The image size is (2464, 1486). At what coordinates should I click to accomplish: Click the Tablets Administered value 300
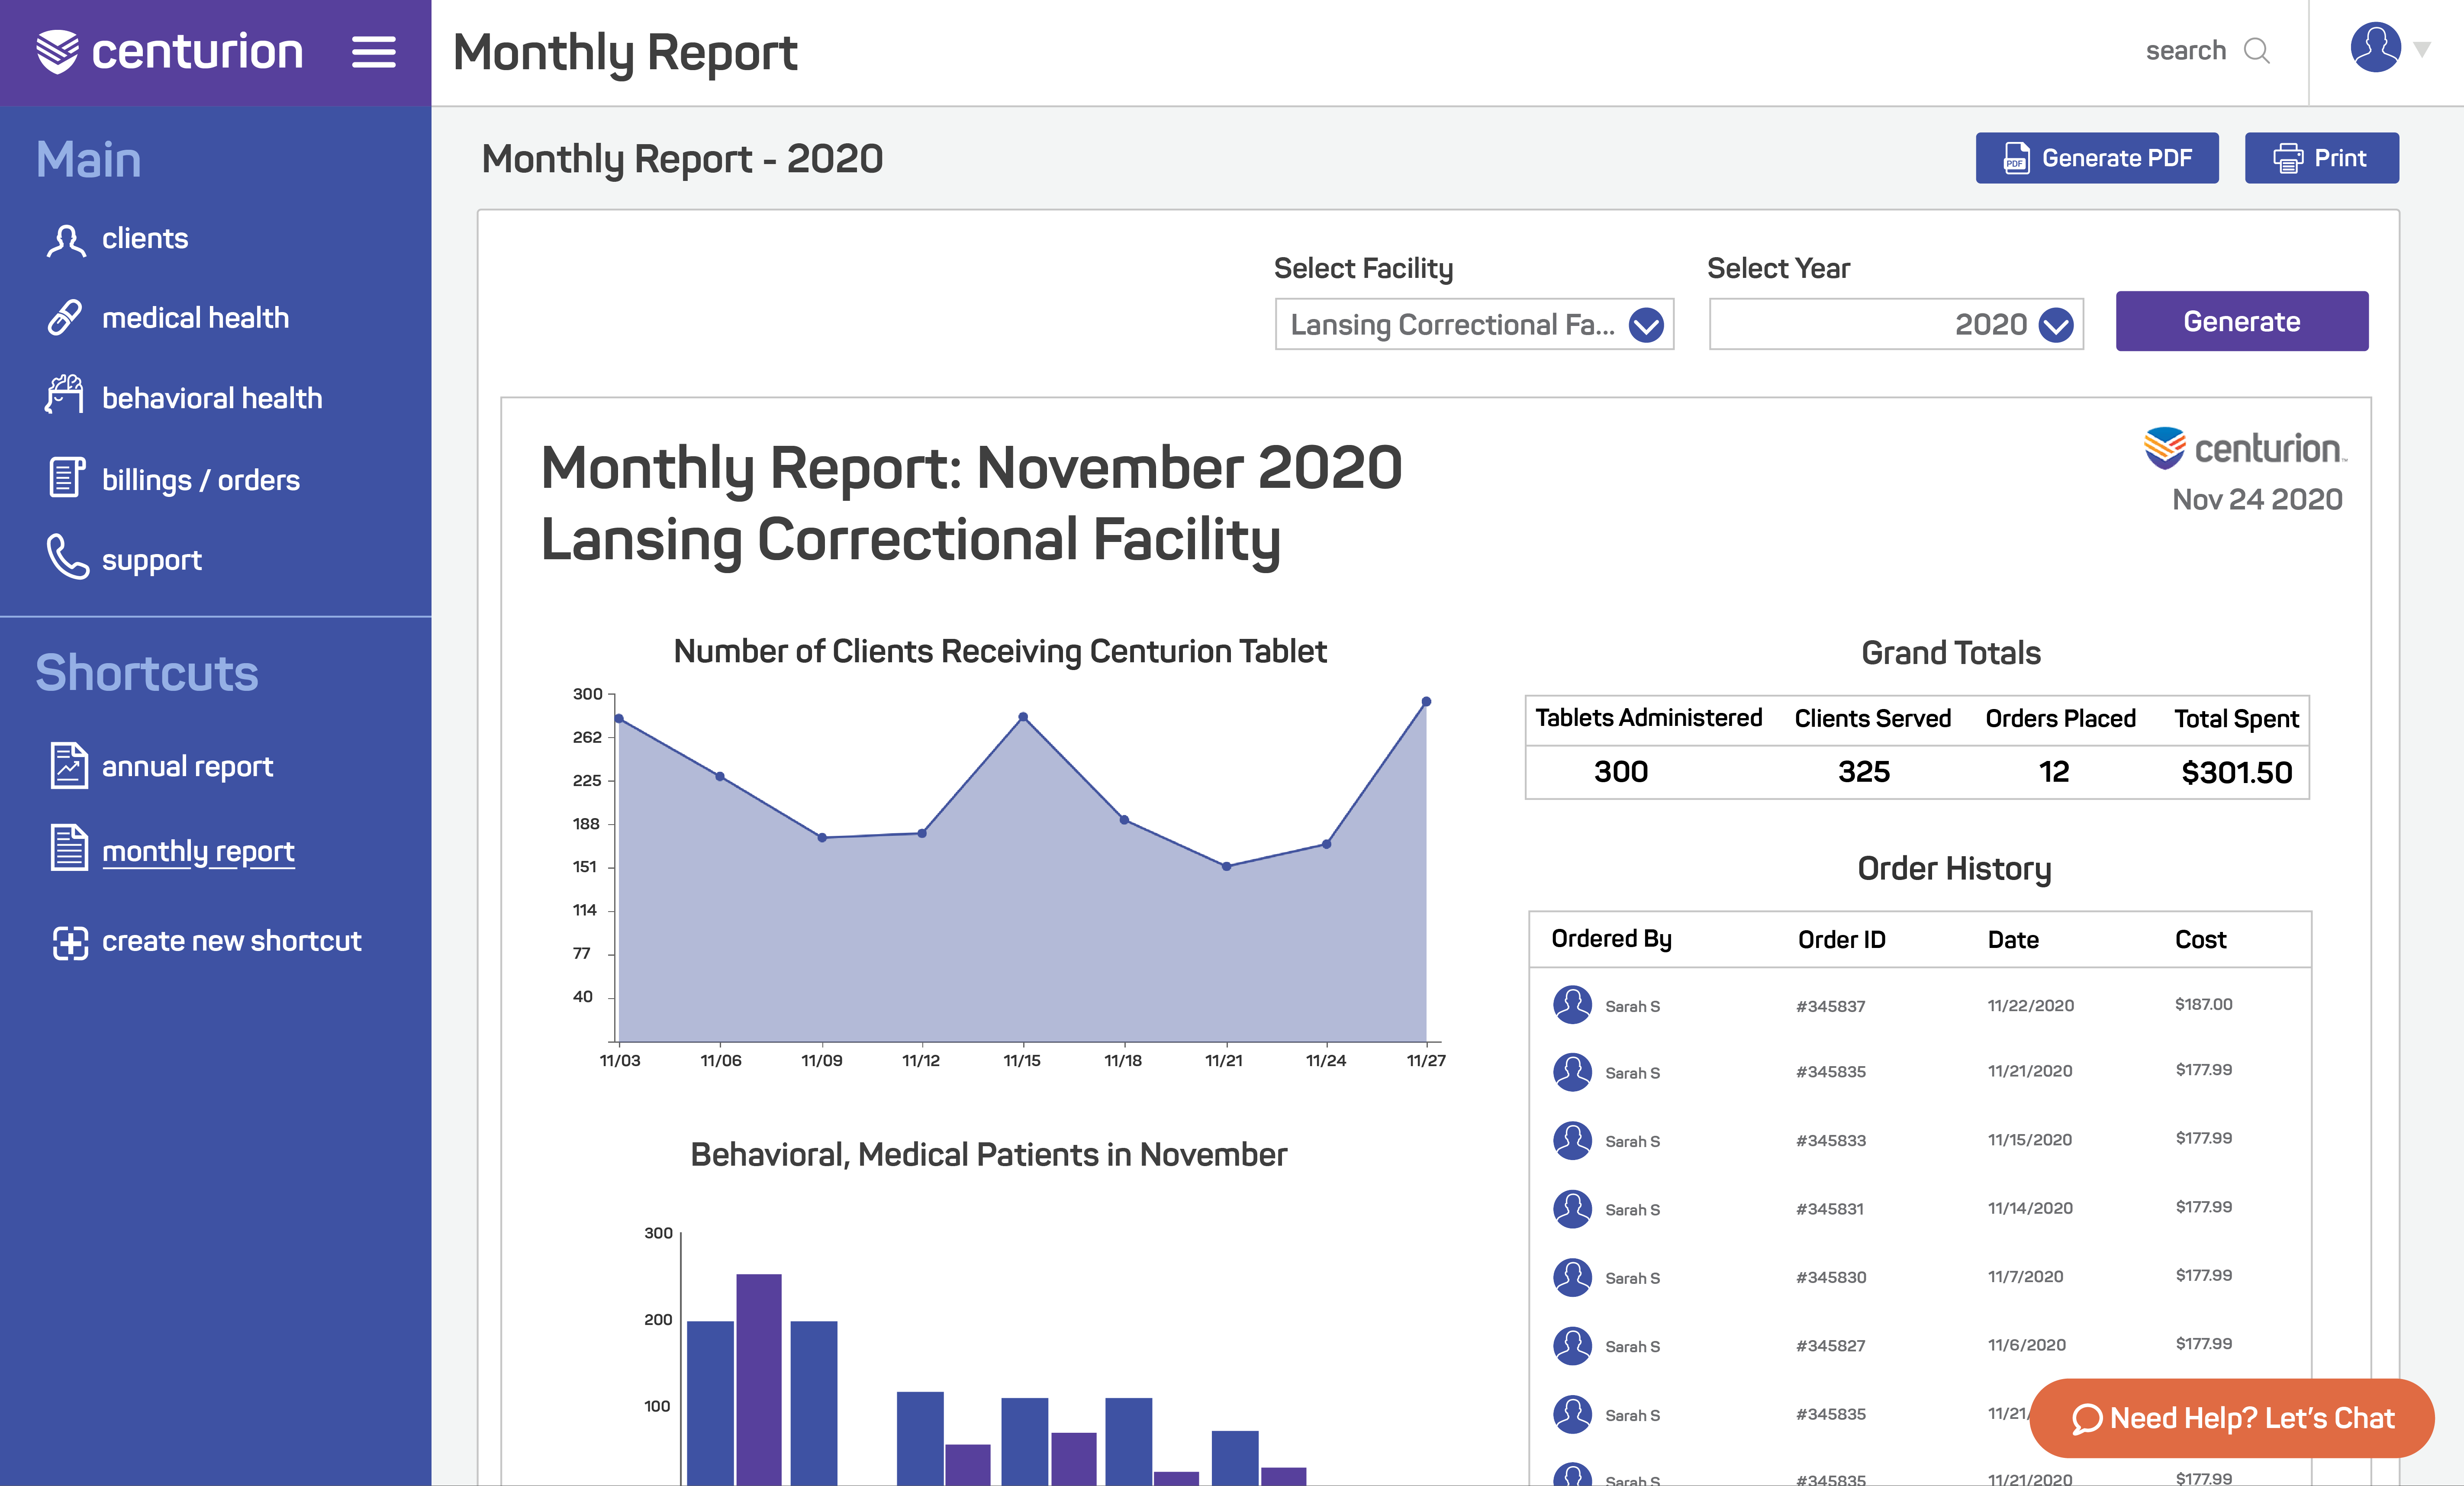coord(1620,771)
